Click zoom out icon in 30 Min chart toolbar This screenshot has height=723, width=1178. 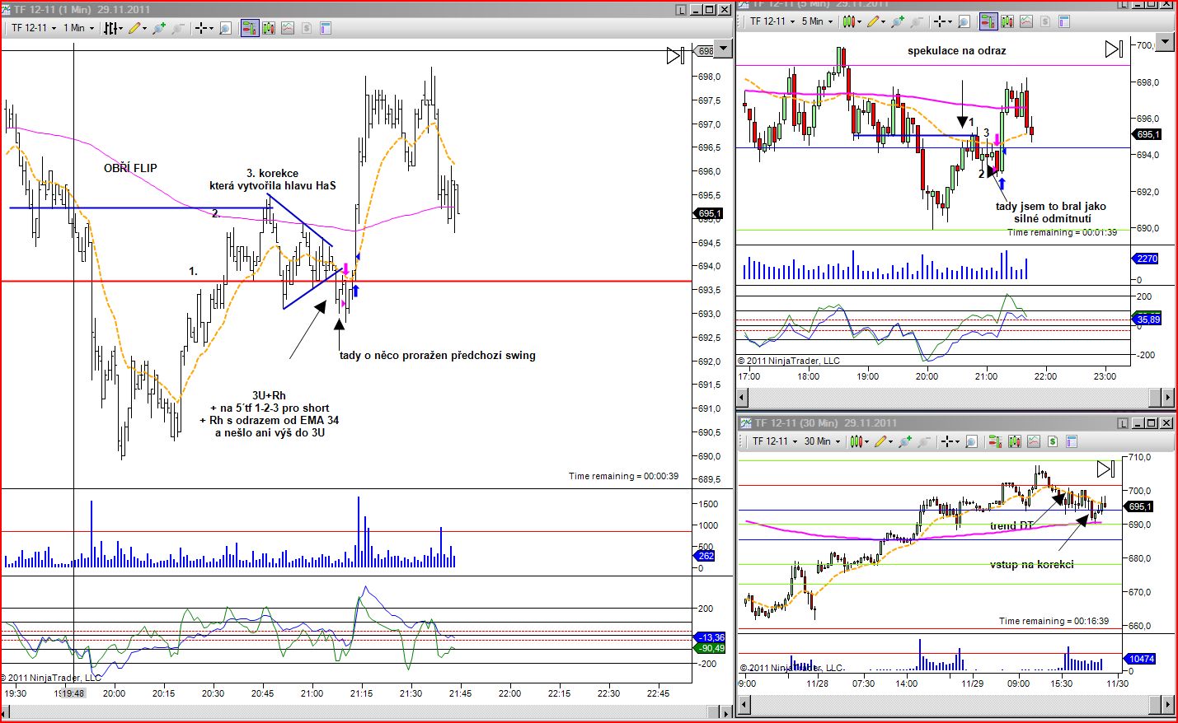coord(923,441)
